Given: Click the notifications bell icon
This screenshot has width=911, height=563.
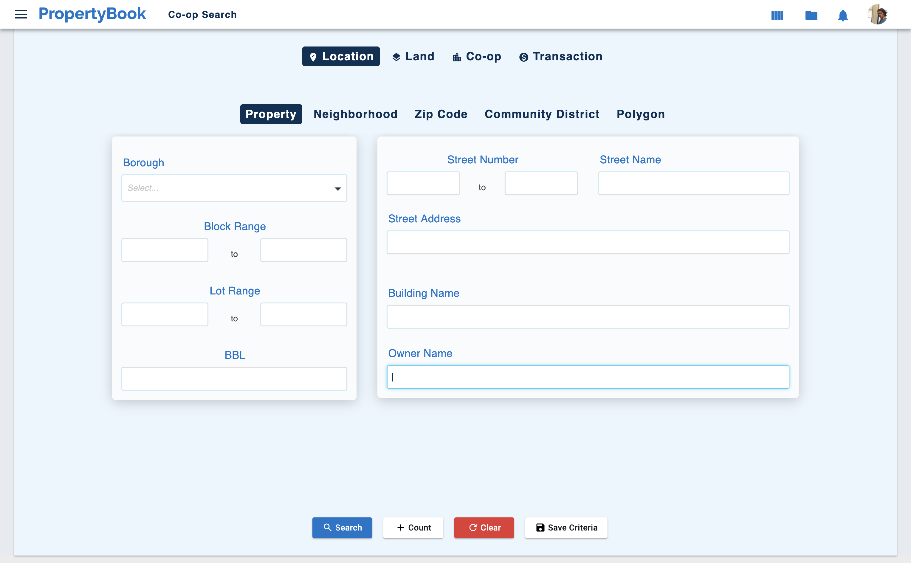Looking at the screenshot, I should coord(843,15).
